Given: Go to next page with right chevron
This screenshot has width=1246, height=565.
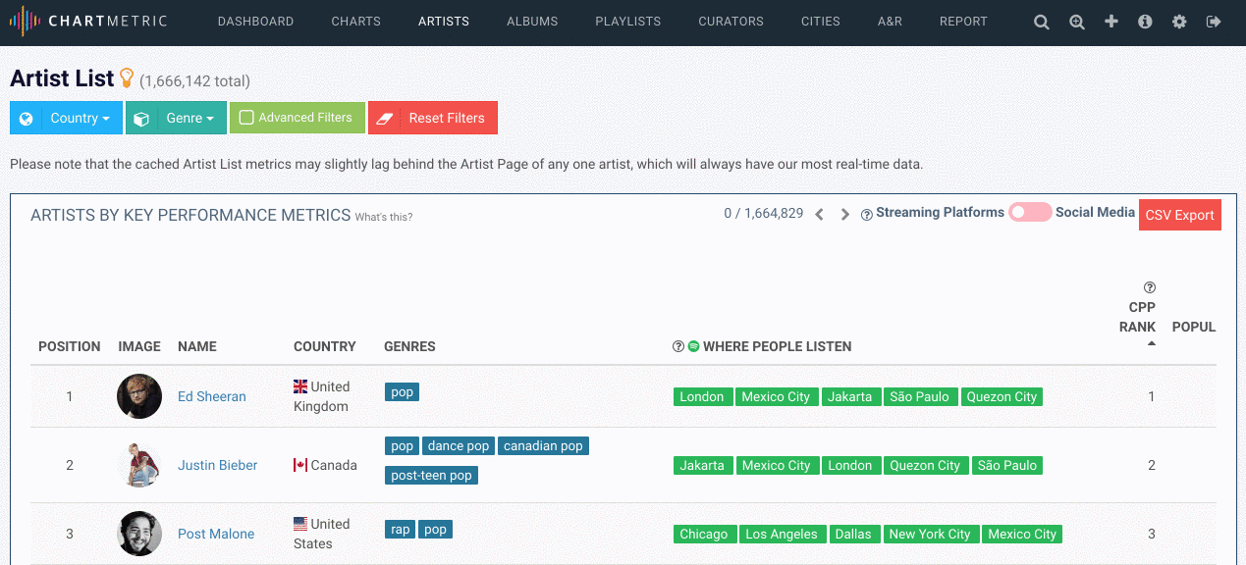Looking at the screenshot, I should [844, 215].
